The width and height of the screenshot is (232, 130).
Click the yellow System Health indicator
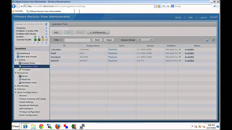coord(43,40)
